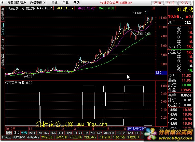The image size is (195, 142).
Task: Choose the WR indicator
Action: [124, 133]
